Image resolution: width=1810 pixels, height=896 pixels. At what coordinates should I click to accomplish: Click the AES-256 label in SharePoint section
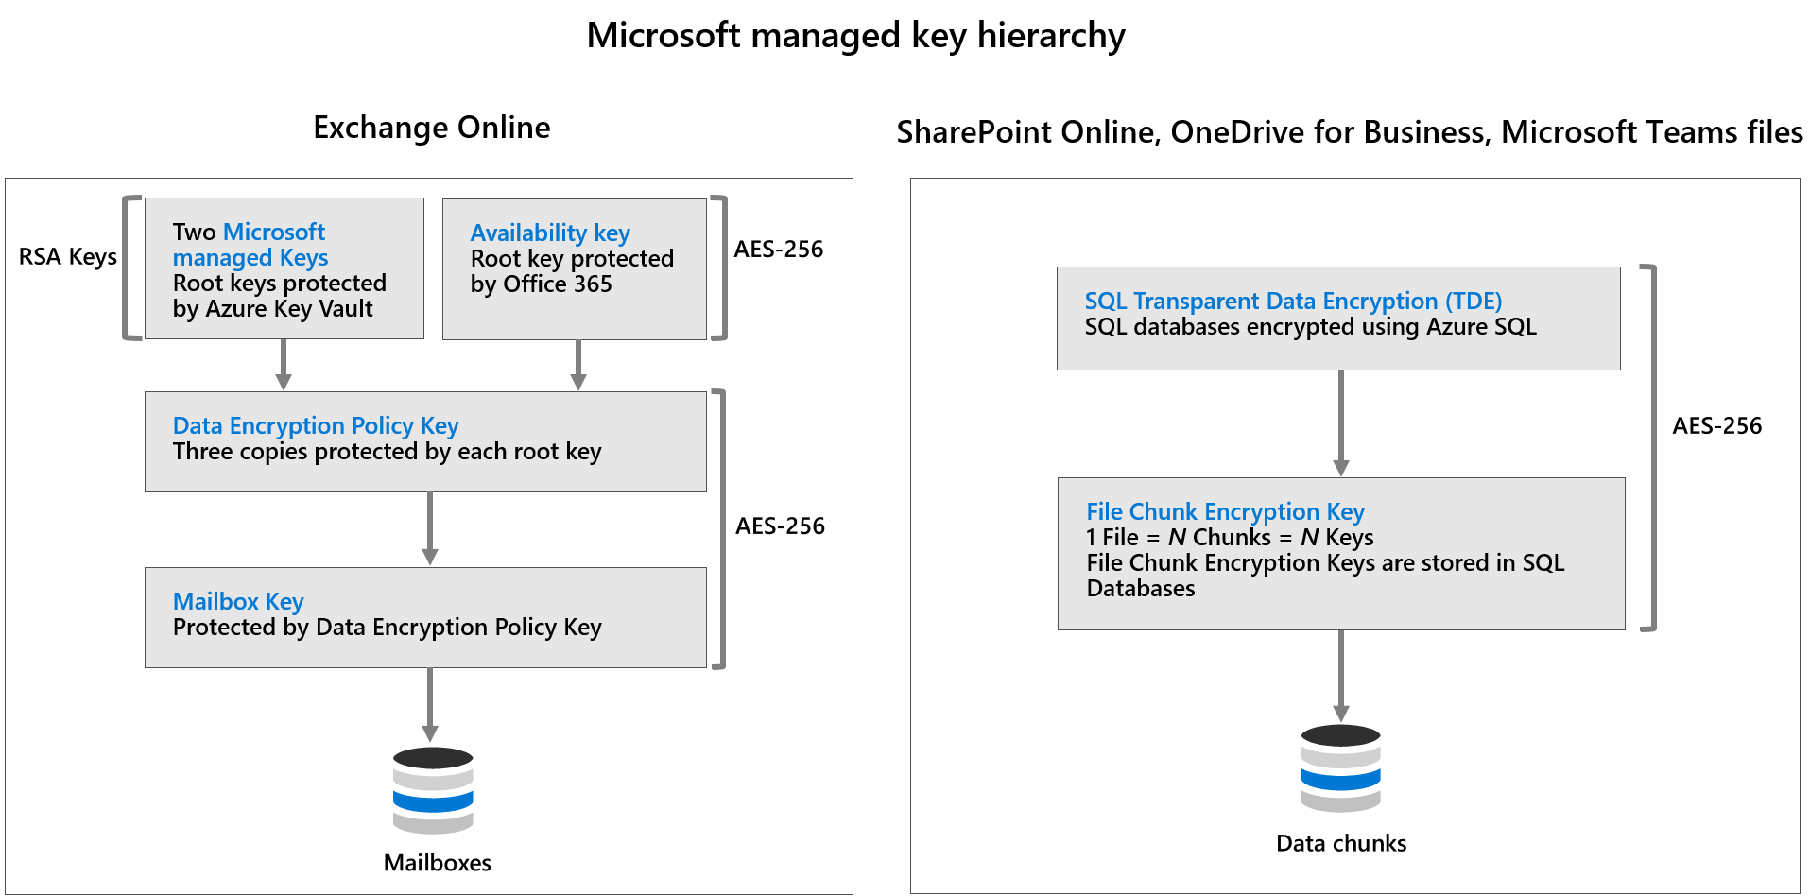pyautogui.click(x=1716, y=426)
